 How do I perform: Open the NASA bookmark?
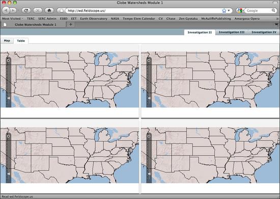coord(115,18)
